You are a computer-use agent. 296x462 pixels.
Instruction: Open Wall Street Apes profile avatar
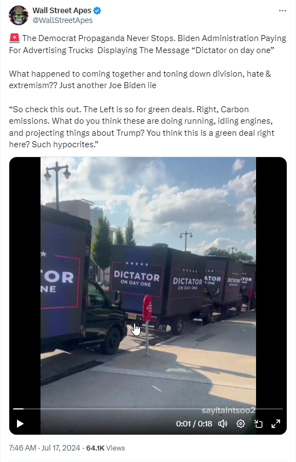tap(19, 15)
